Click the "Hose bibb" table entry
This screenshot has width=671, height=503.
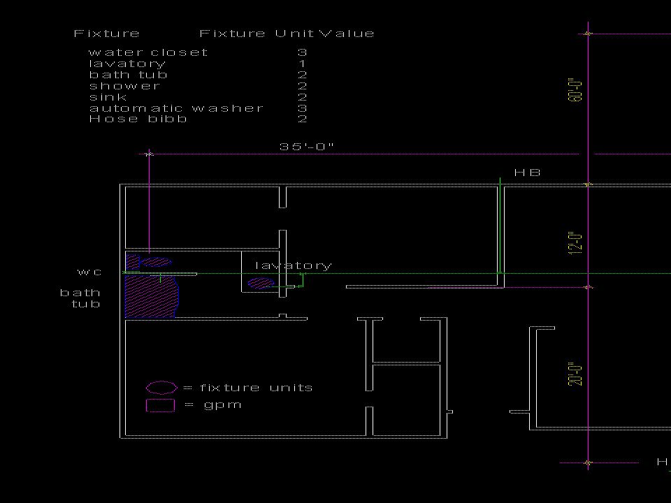[138, 119]
